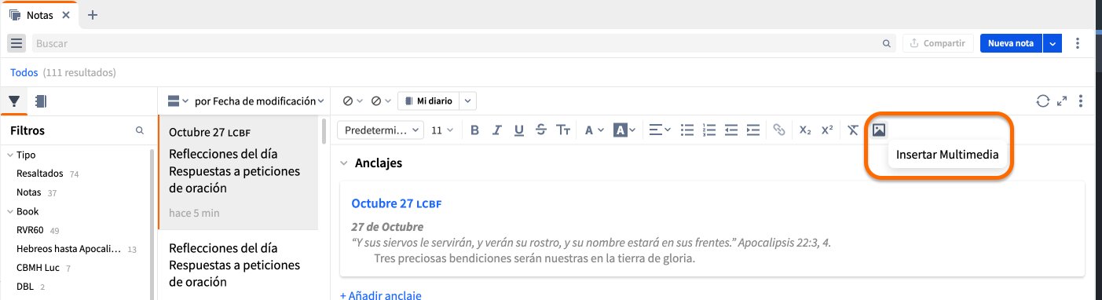The height and width of the screenshot is (300, 1102).
Task: Underline the selected text
Action: (x=518, y=130)
